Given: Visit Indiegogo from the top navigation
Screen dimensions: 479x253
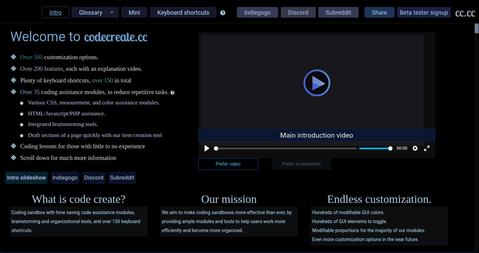Looking at the screenshot, I should (257, 12).
